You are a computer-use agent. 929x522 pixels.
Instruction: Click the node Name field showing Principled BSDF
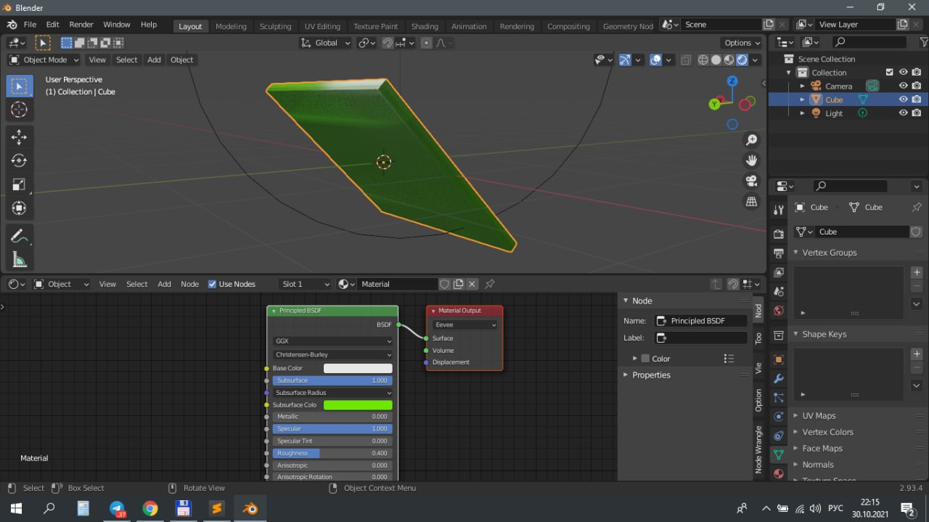701,320
